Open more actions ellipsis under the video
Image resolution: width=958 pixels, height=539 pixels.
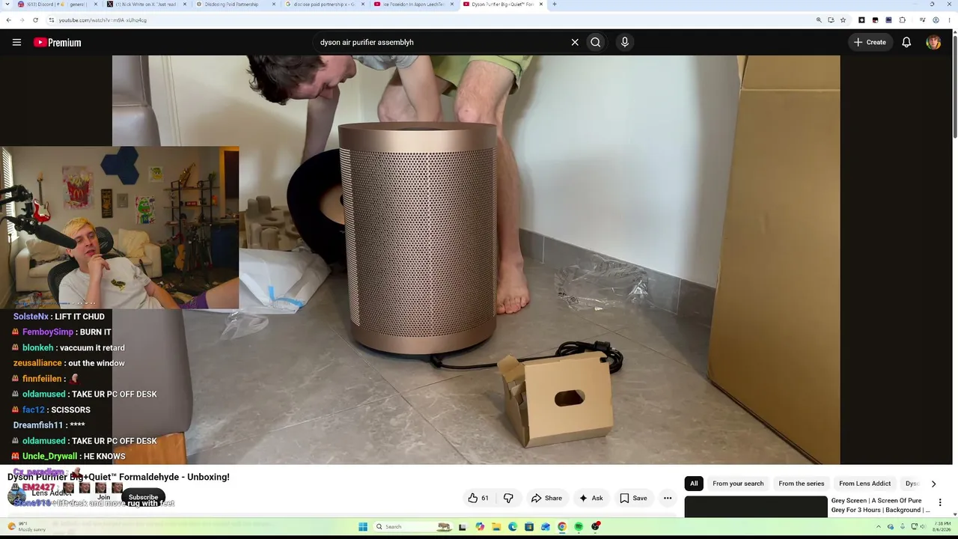668,498
